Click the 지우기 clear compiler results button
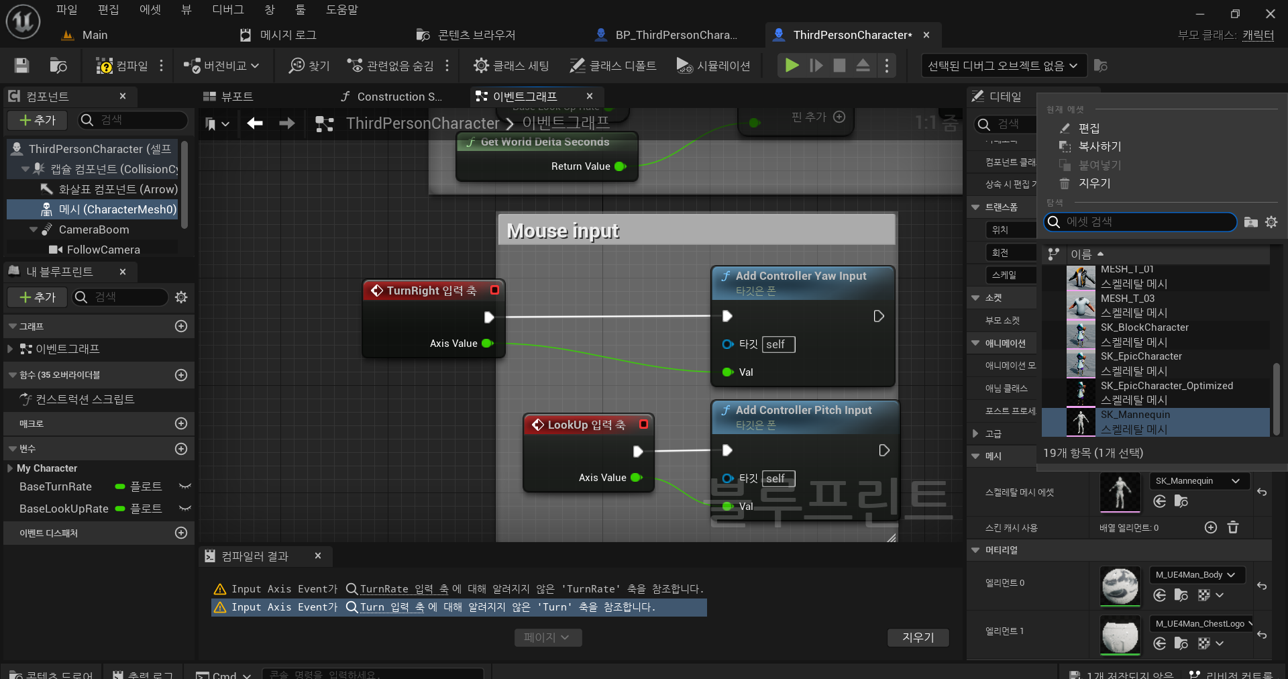Image resolution: width=1288 pixels, height=679 pixels. point(918,637)
